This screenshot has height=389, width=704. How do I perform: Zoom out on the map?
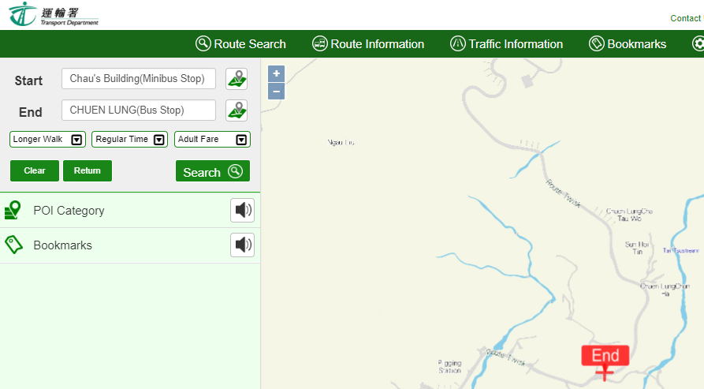[x=276, y=92]
